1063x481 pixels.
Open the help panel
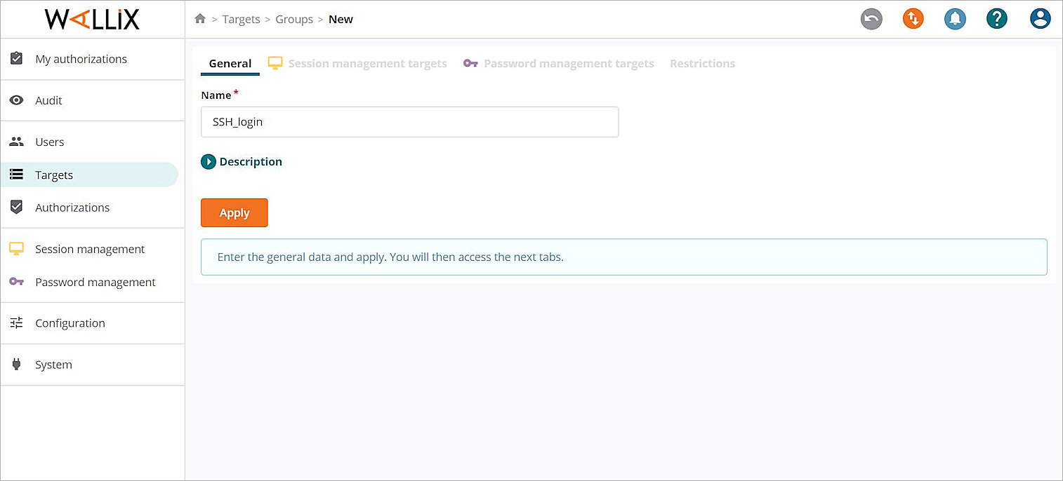pyautogui.click(x=997, y=19)
